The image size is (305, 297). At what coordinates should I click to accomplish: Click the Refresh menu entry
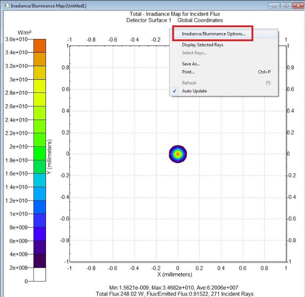point(189,83)
